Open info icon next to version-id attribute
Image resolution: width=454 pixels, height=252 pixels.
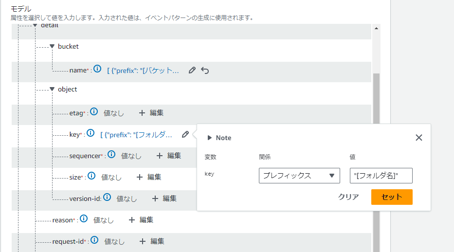pyautogui.click(x=107, y=198)
